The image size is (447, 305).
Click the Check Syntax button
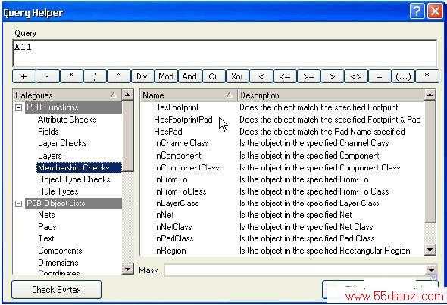(57, 290)
